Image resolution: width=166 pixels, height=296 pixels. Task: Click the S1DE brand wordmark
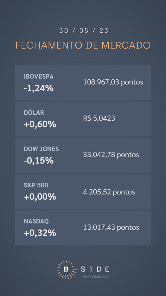pyautogui.click(x=95, y=269)
